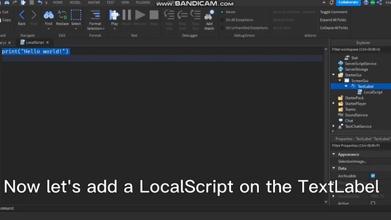Start Play test
Screen dimensions: 391x220
[x=114, y=15]
